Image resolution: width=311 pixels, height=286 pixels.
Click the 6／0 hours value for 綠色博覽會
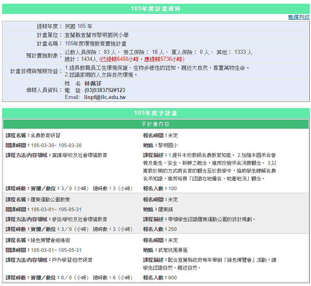coord(66,278)
